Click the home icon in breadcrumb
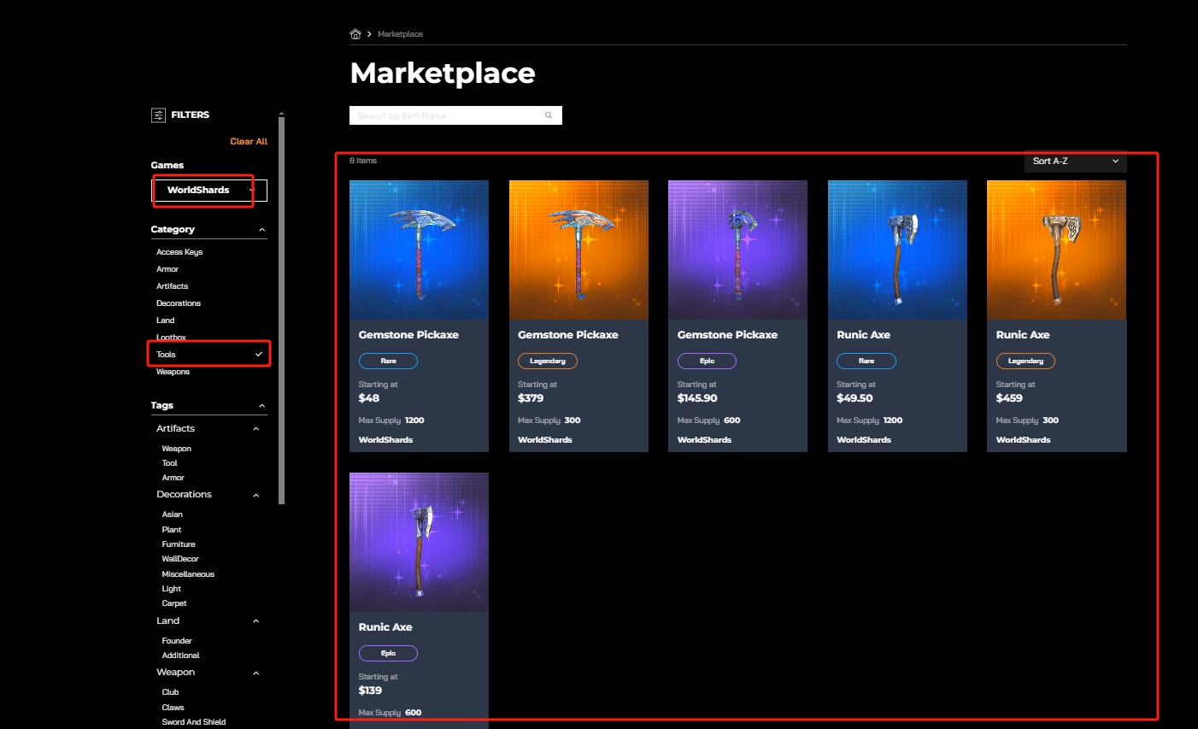1198x729 pixels. pos(355,34)
